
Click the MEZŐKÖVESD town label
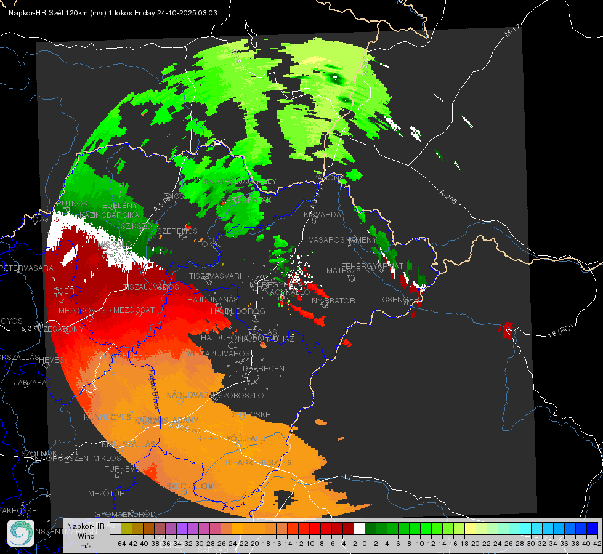click(84, 310)
